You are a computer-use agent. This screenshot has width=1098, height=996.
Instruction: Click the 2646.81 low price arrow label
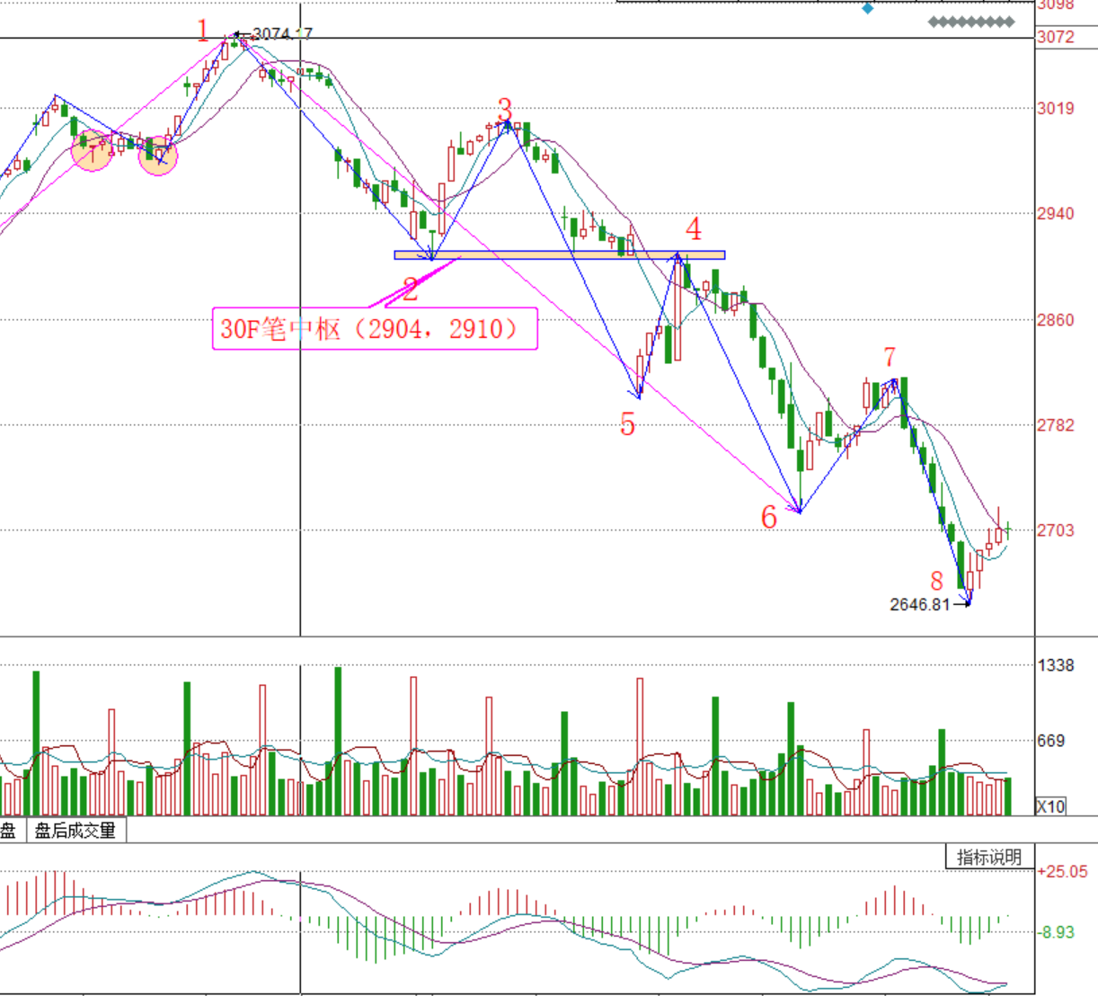pyautogui.click(x=925, y=604)
